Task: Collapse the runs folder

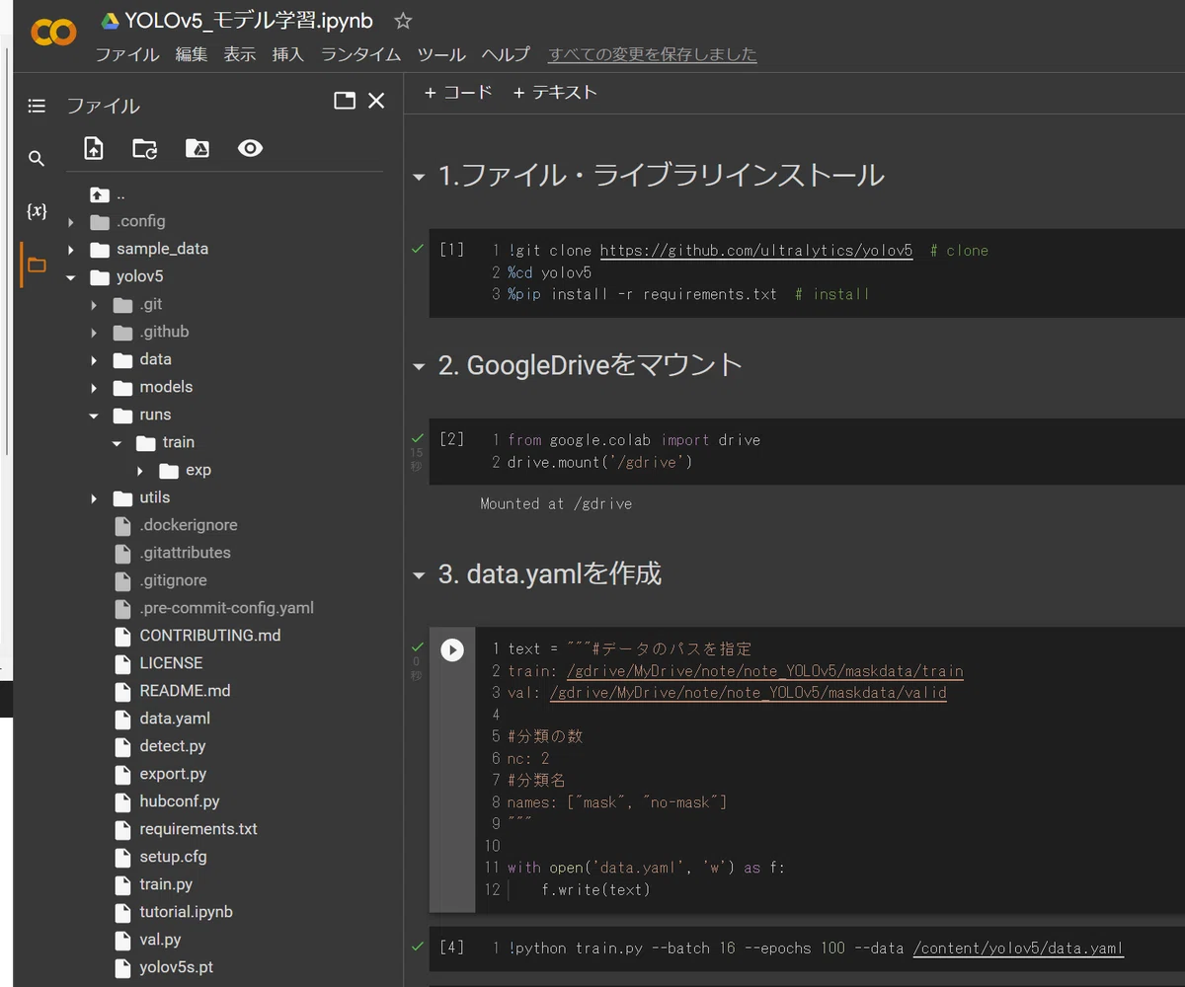Action: point(94,416)
